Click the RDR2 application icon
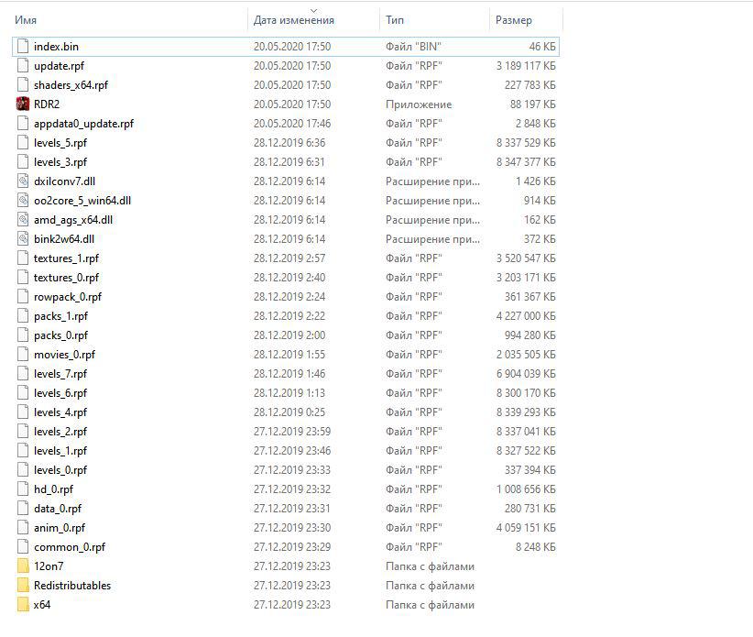This screenshot has height=637, width=753. click(x=23, y=104)
